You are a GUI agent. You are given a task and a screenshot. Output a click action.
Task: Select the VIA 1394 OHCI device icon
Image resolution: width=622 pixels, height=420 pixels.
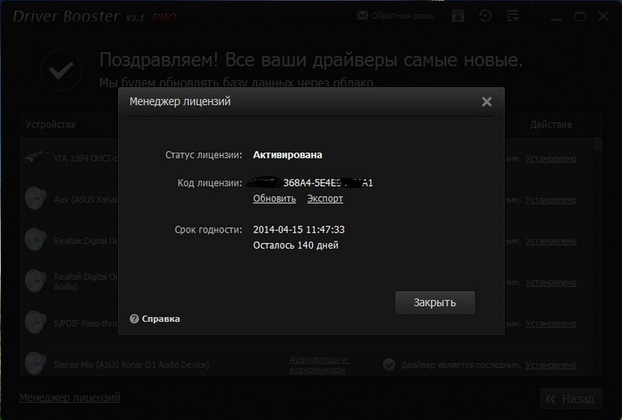36,157
